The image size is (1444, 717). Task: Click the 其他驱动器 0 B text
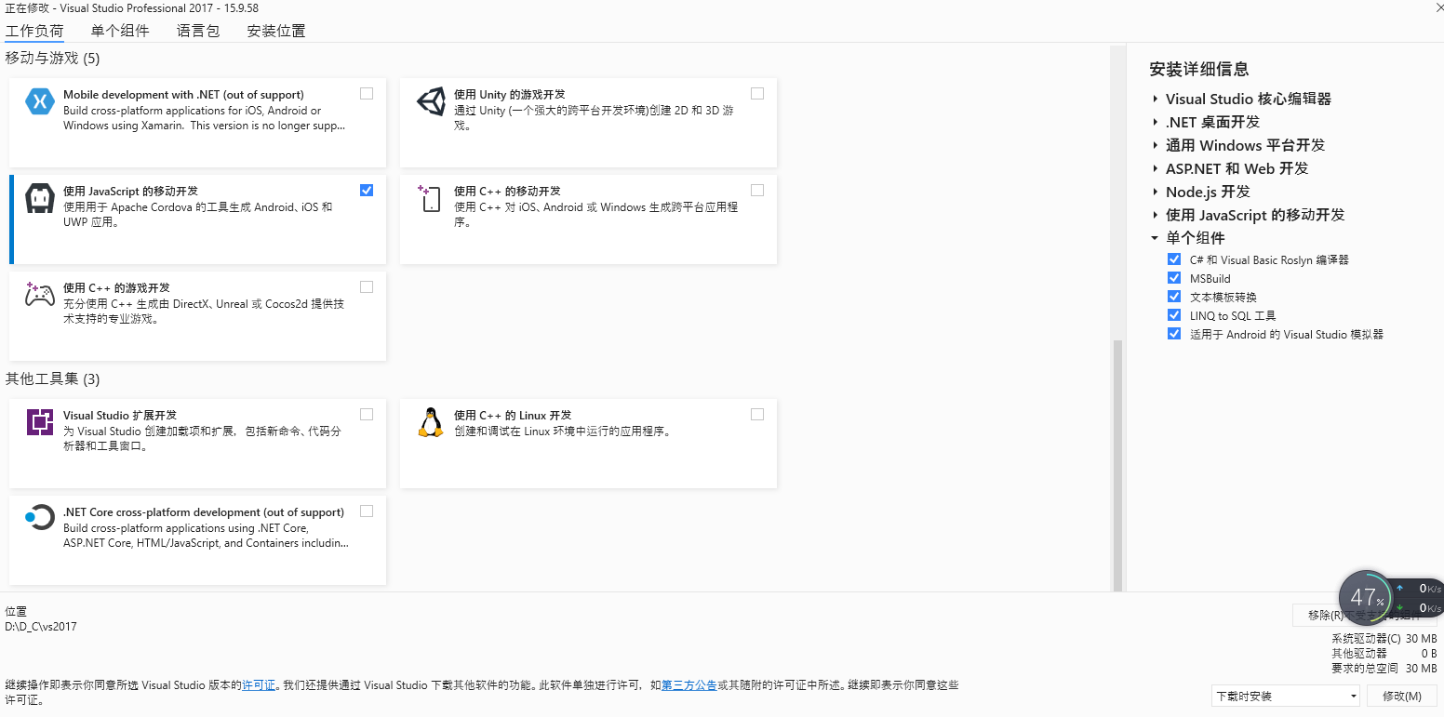click(x=1384, y=654)
